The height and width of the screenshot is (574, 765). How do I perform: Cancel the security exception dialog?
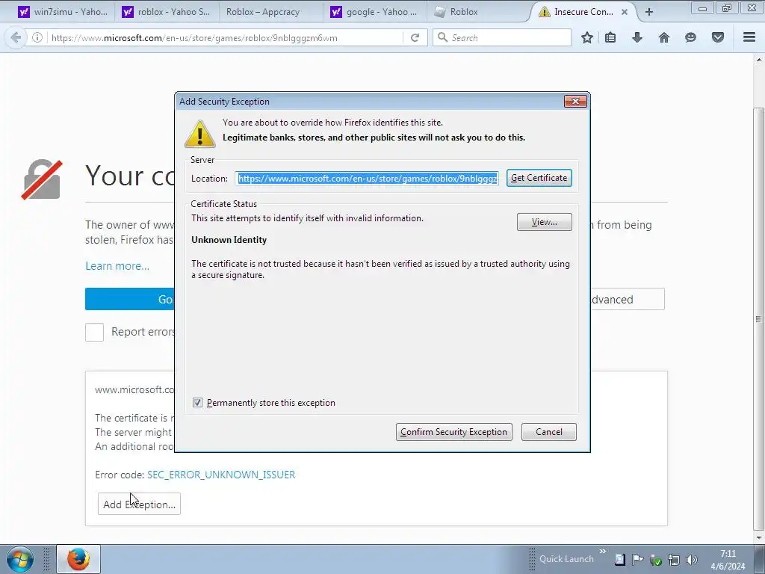click(549, 431)
